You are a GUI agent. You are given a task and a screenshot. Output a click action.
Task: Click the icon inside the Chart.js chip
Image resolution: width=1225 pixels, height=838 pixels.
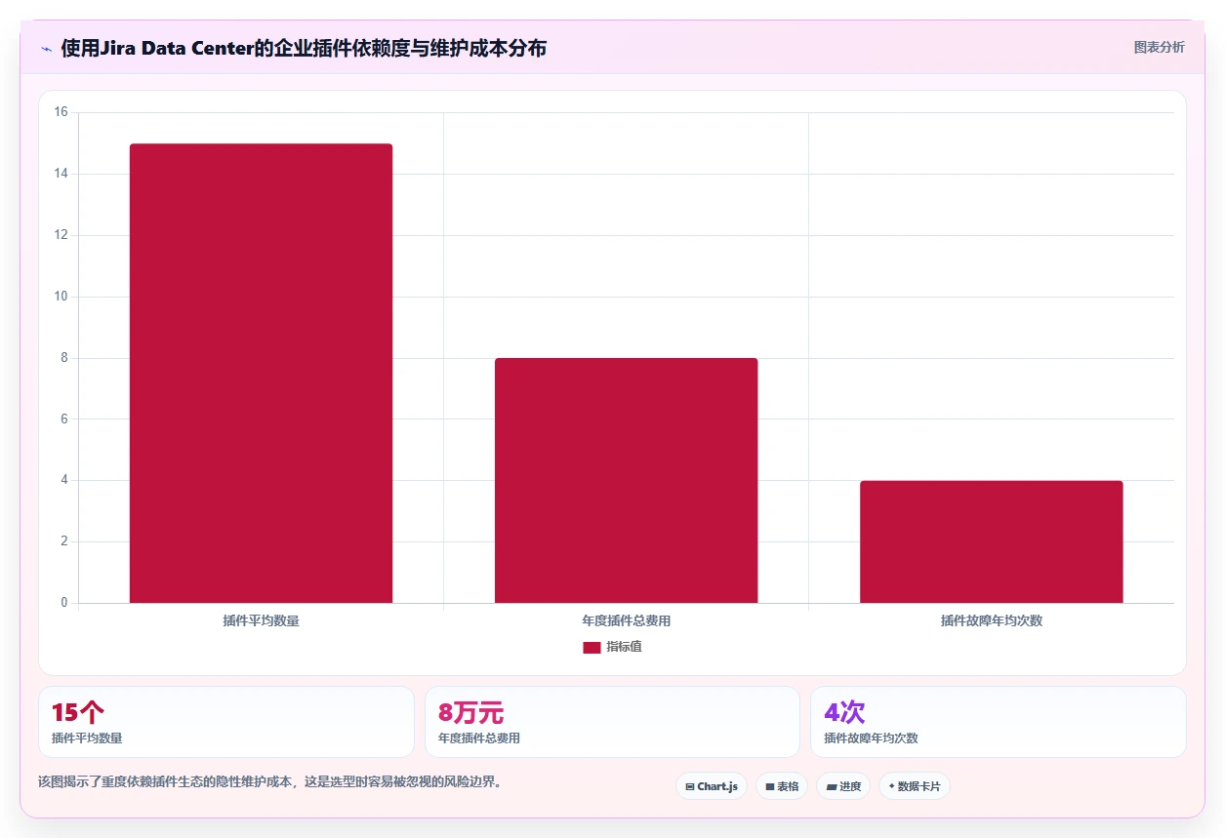(x=690, y=786)
